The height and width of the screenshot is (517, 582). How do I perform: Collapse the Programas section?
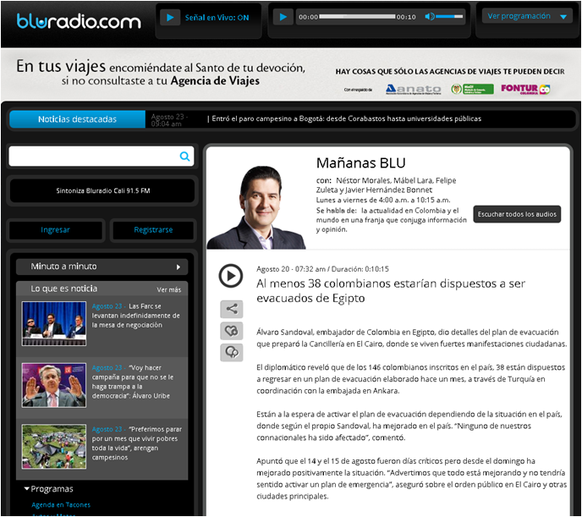[x=48, y=489]
